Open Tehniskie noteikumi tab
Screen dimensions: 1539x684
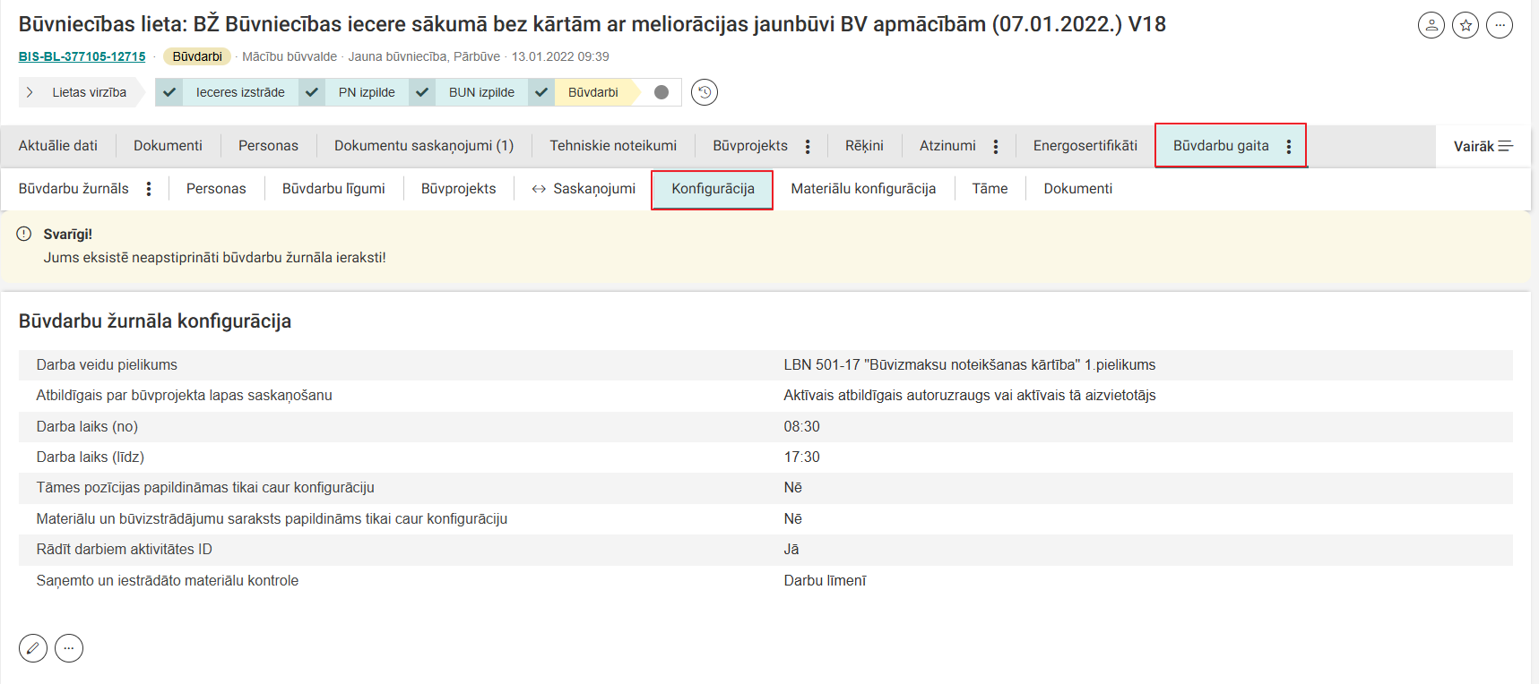pyautogui.click(x=613, y=146)
